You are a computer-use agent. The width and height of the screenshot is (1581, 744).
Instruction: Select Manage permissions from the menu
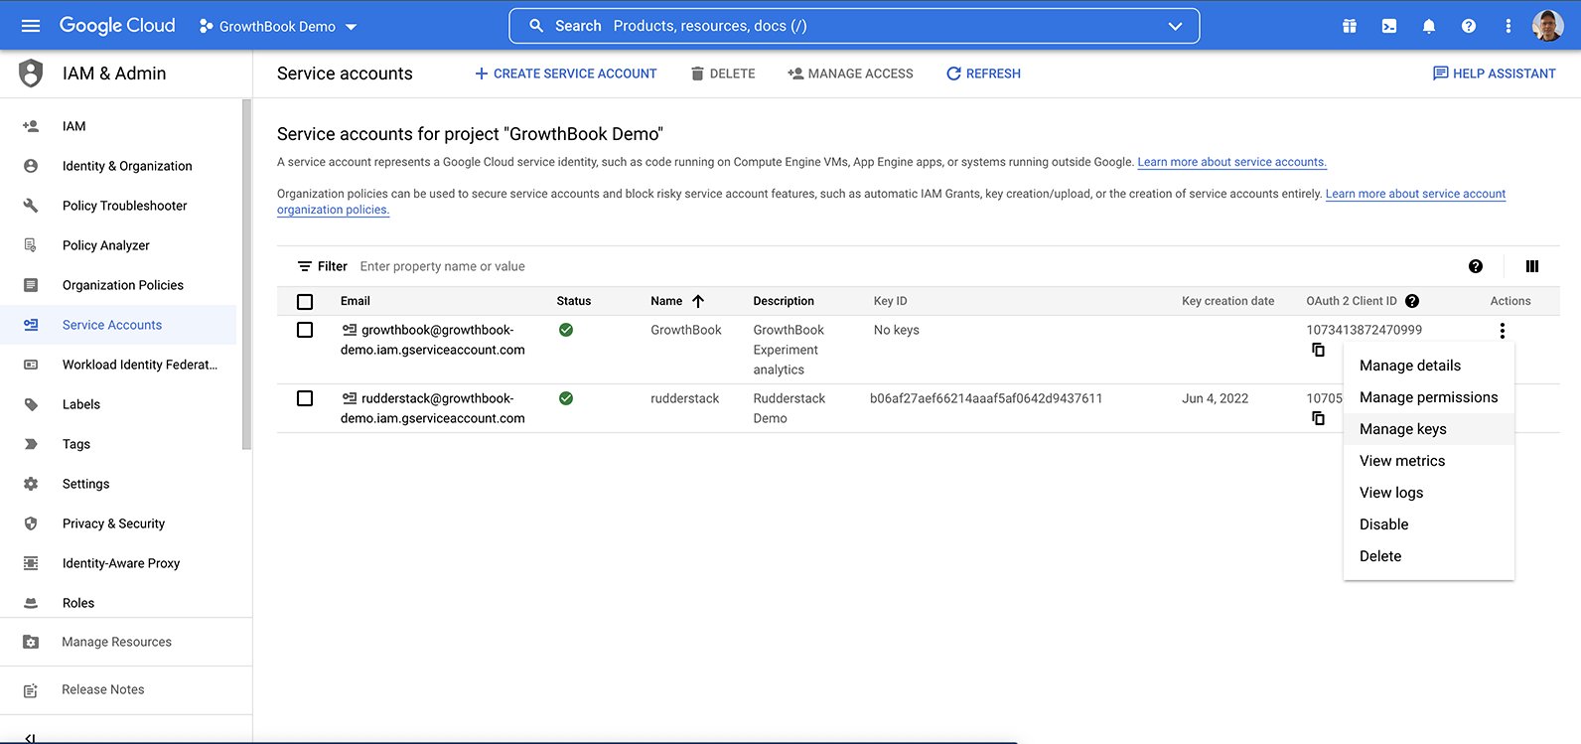pos(1428,397)
